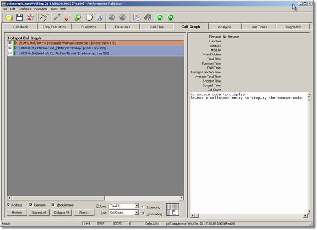Open the Colours Total % dropdown
The image size is (317, 230).
point(124,206)
